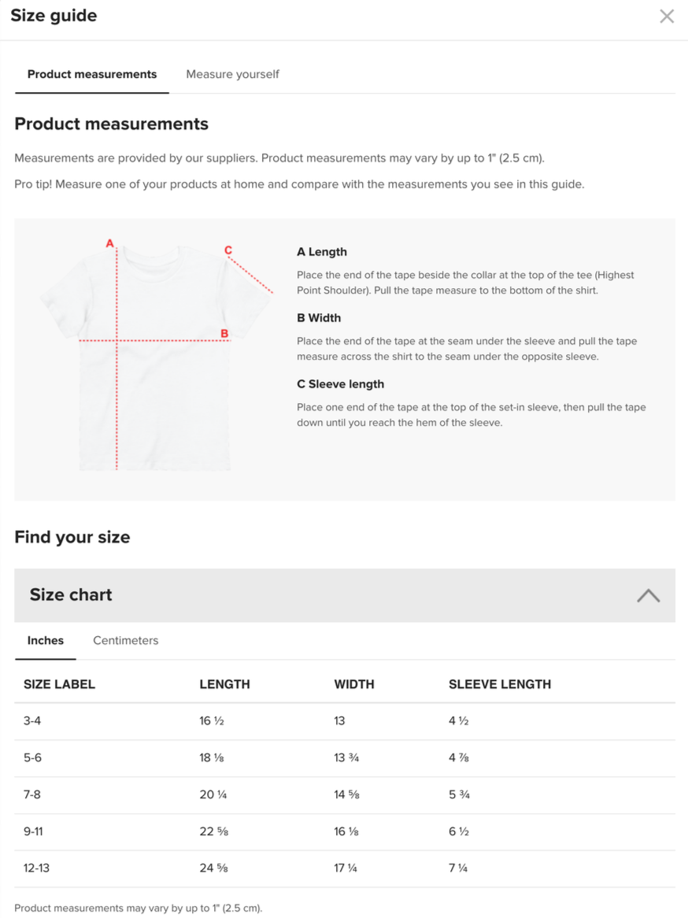
Task: Select the 3-4 size row
Action: click(x=344, y=721)
